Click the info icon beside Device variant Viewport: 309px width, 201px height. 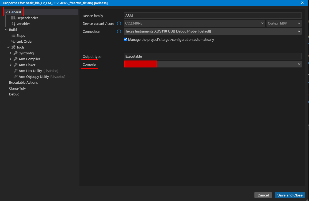pos(119,23)
